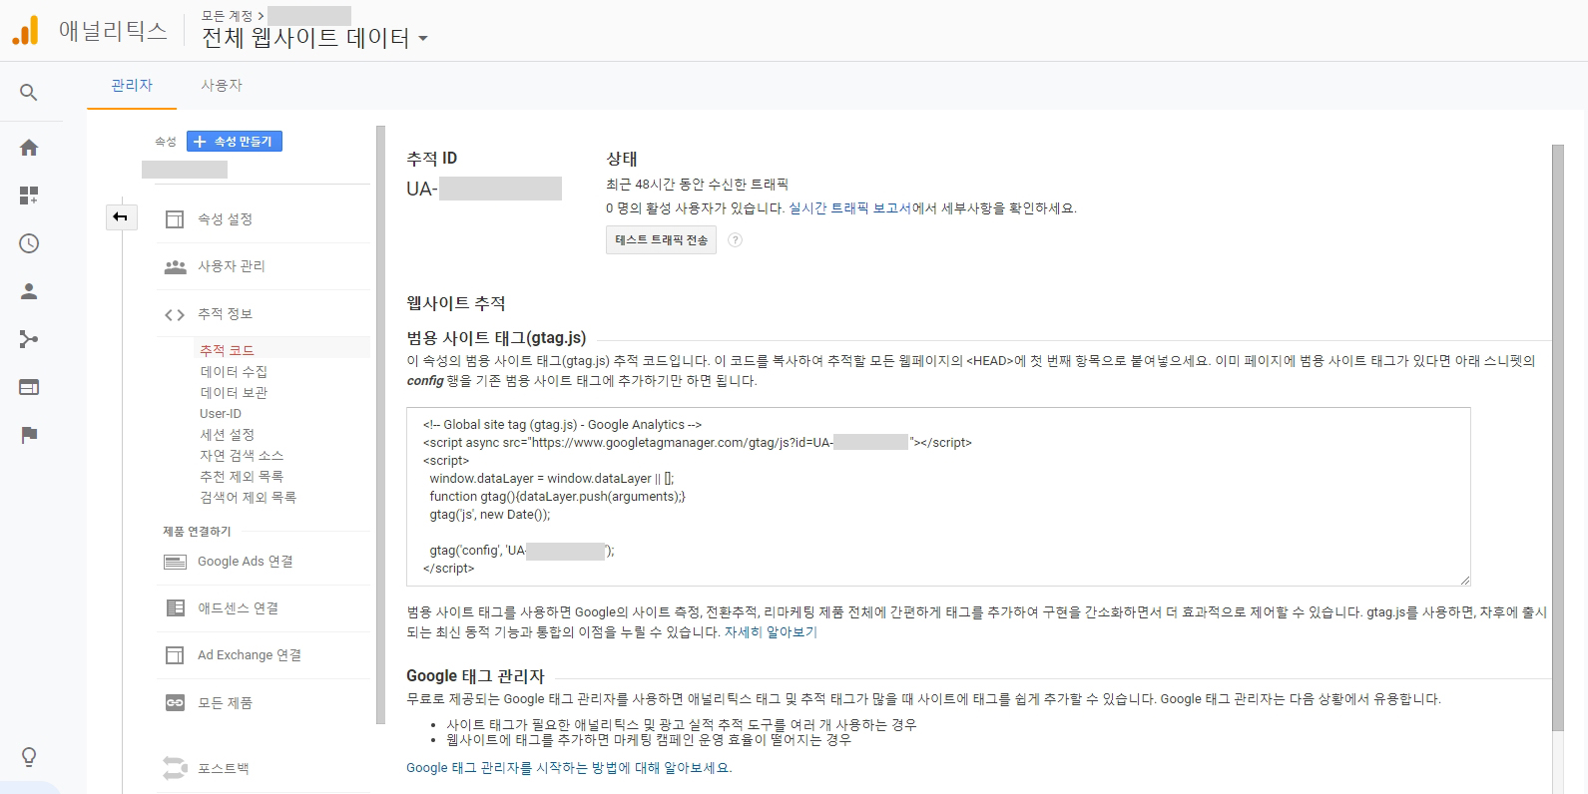Click the 웹사이트 추적 heading
This screenshot has width=1588, height=794.
[x=456, y=303]
